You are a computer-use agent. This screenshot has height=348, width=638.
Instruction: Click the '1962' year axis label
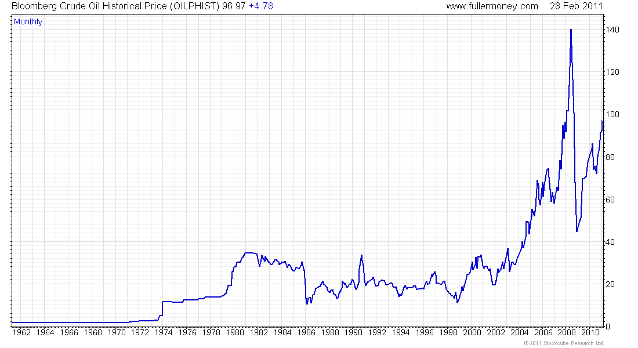[21, 332]
